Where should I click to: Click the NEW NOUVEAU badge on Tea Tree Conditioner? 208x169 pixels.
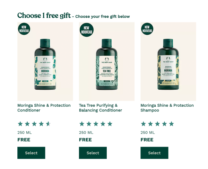pyautogui.click(x=87, y=30)
